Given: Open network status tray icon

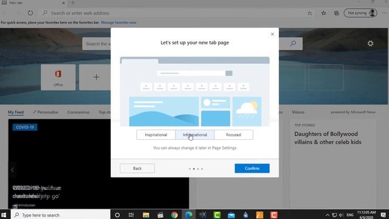Looking at the screenshot, I should pos(334,215).
